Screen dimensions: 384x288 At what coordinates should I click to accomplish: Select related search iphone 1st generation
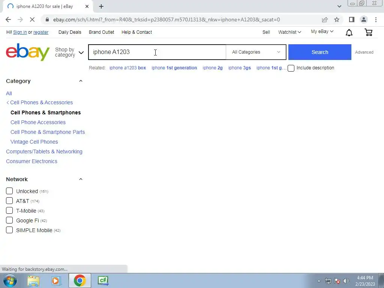(x=174, y=68)
